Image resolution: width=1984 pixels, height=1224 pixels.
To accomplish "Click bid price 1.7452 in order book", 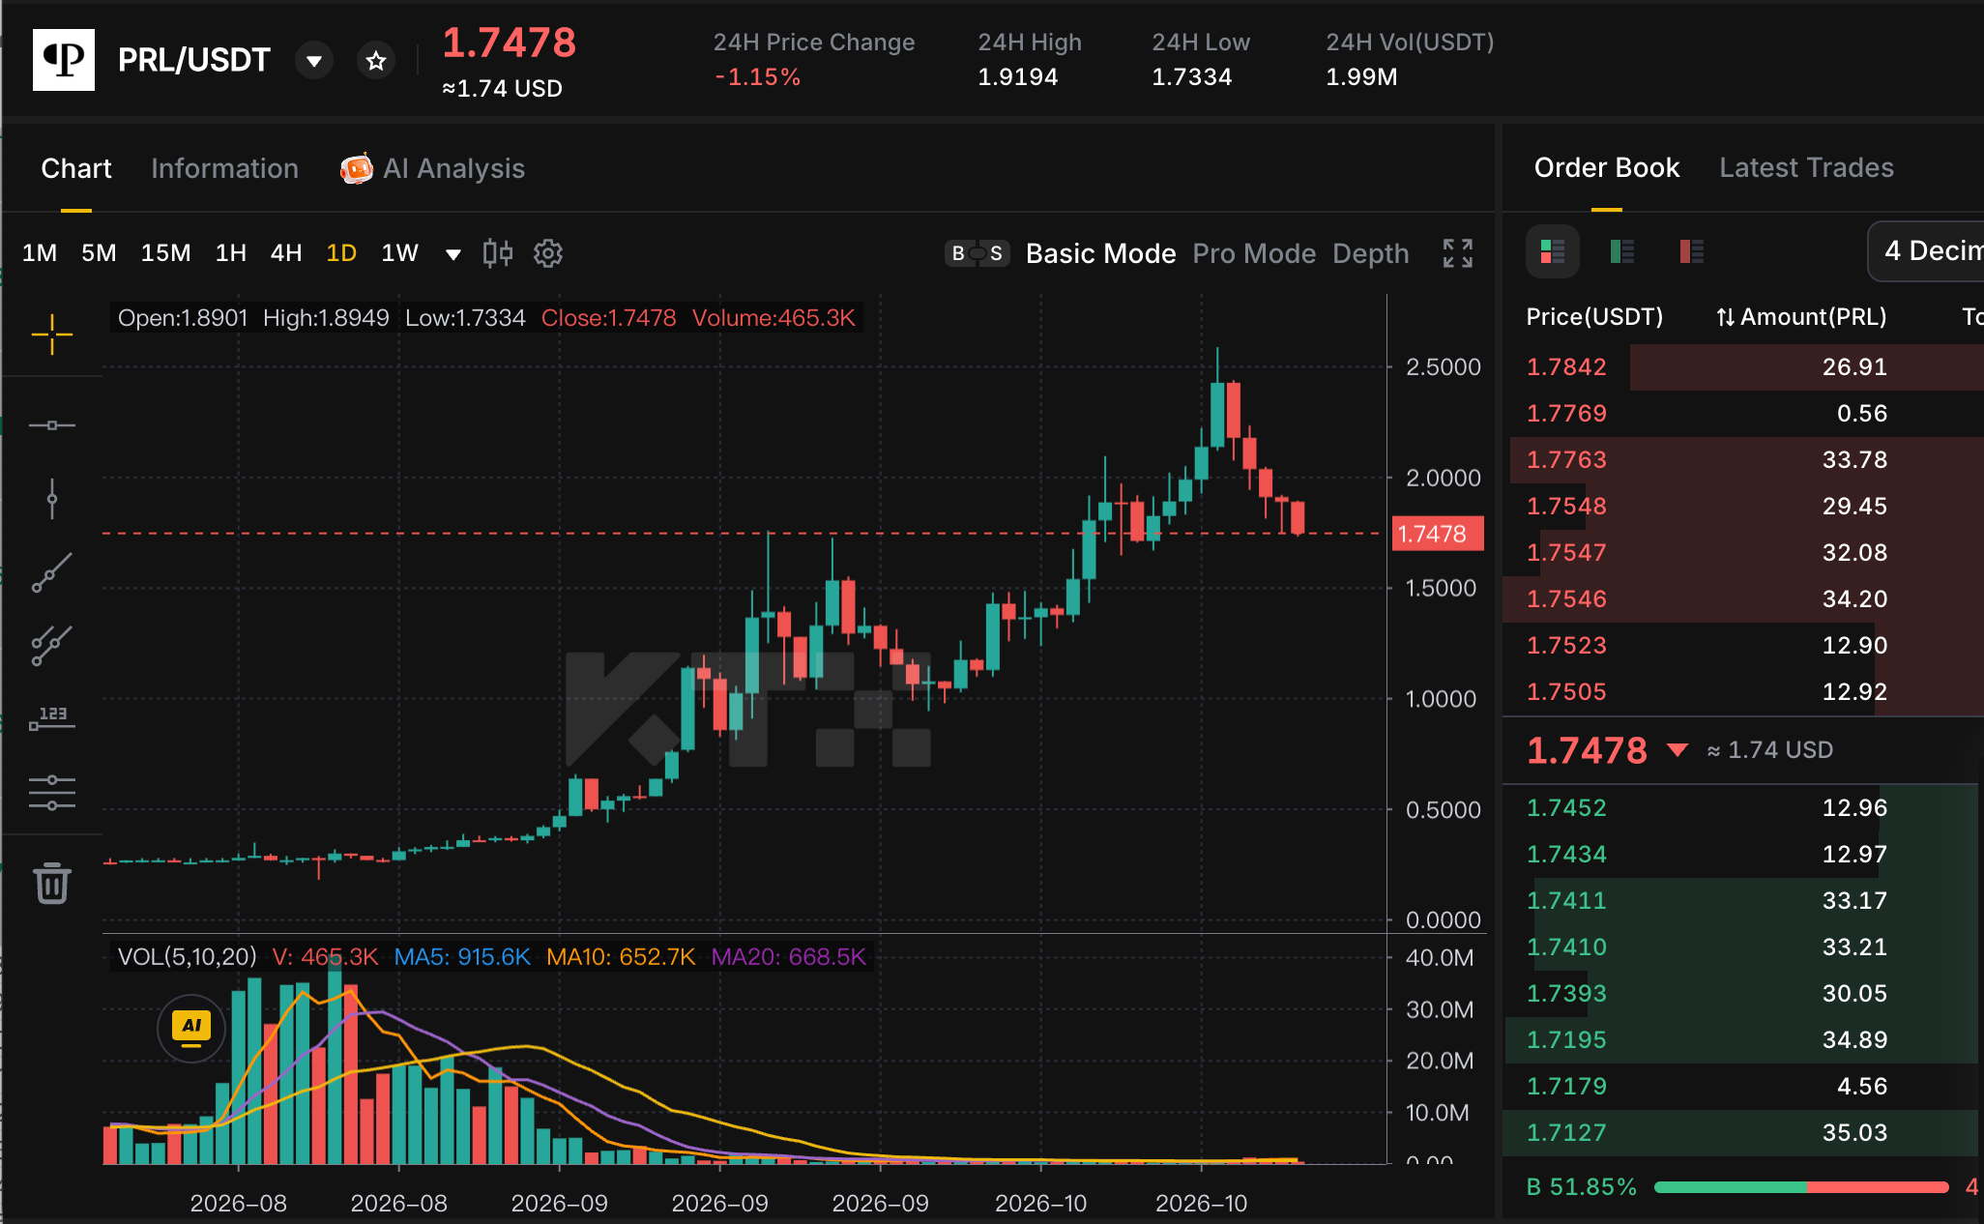I will point(1566,808).
